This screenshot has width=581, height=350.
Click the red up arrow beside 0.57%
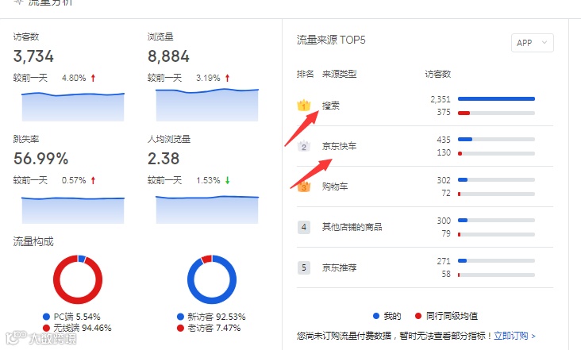click(93, 180)
